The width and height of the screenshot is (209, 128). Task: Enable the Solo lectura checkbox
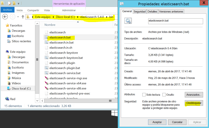(144, 95)
